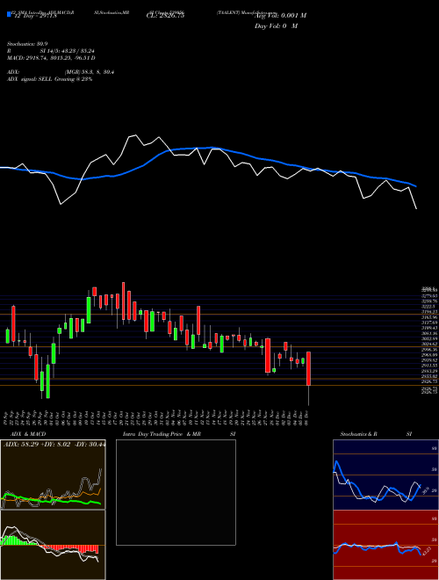Screen dimensions: 439x580
Task: Click the blue 12 Day SMA legend square
Action: coord(9,15)
